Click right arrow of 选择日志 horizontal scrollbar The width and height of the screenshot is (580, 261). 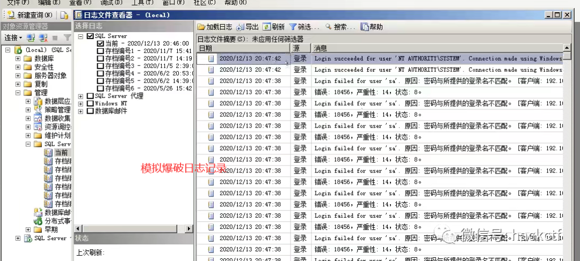[189, 229]
